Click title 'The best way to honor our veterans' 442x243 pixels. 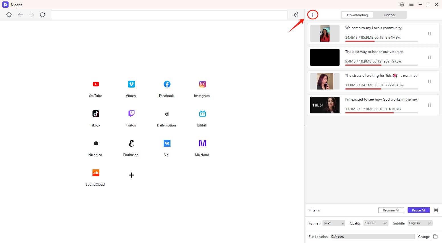[374, 52]
